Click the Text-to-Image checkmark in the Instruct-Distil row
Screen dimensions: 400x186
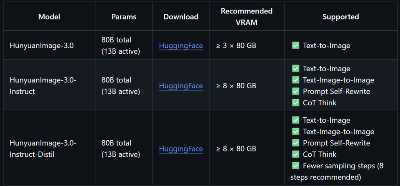point(296,120)
